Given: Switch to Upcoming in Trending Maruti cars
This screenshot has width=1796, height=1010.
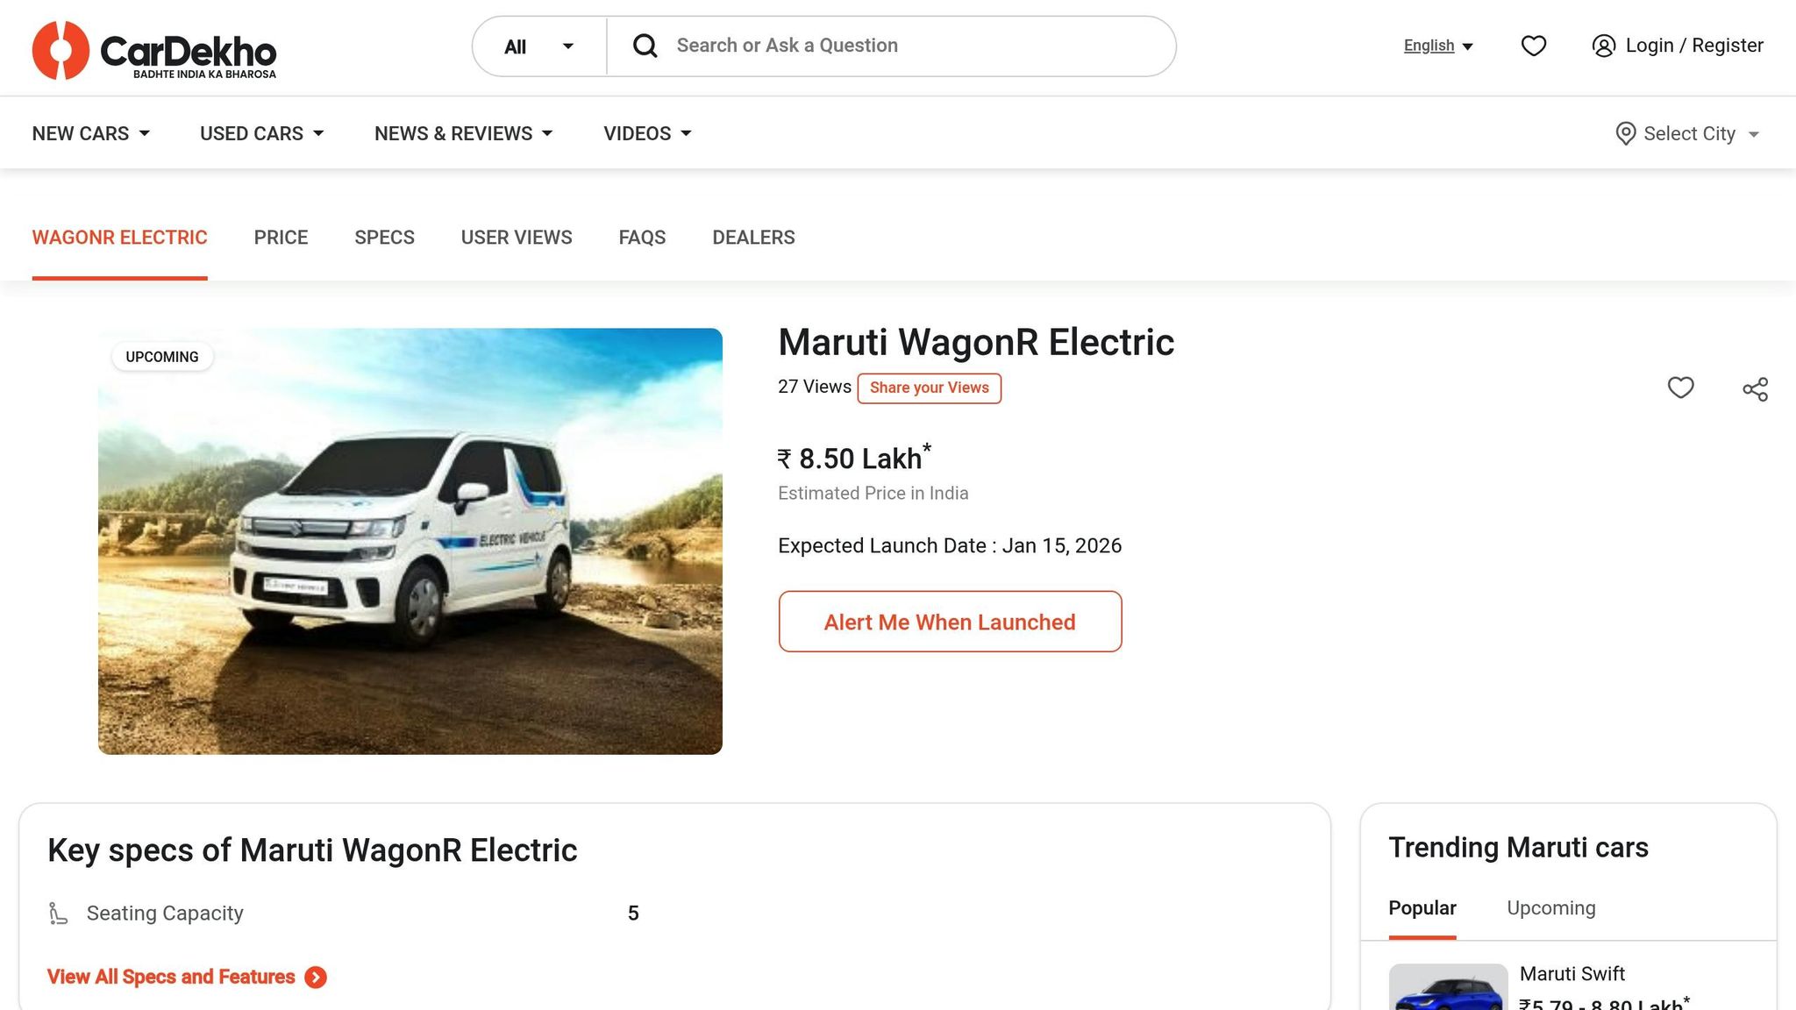Looking at the screenshot, I should pyautogui.click(x=1550, y=907).
